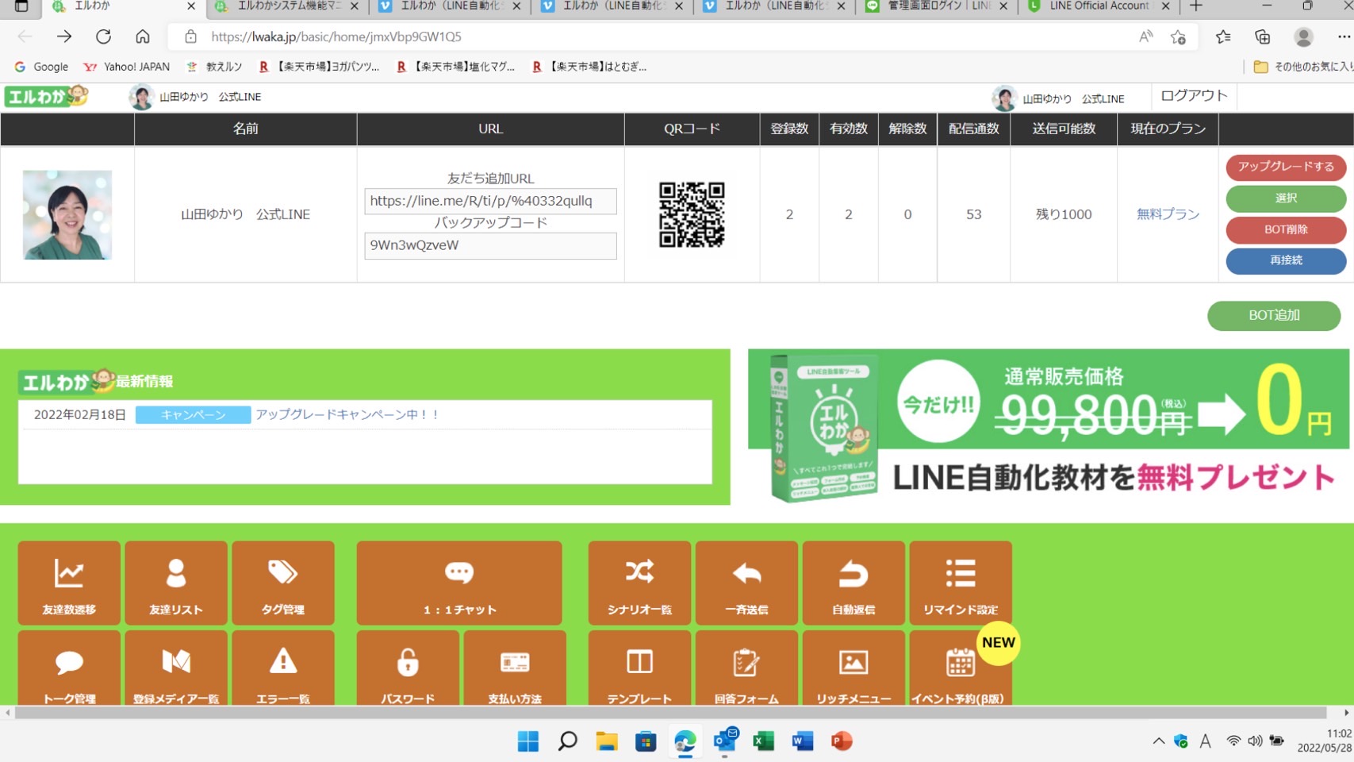Image resolution: width=1354 pixels, height=762 pixels.
Task: Open the アップグレードキャンペーン中 news link
Action: 347,414
